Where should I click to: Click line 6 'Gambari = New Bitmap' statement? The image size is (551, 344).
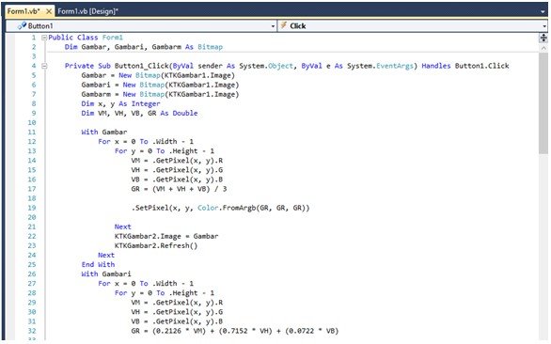[160, 85]
